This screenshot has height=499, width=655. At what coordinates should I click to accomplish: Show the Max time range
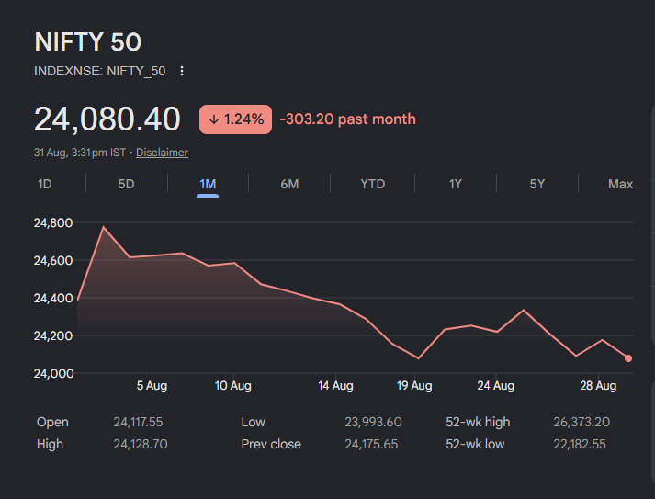coord(620,184)
